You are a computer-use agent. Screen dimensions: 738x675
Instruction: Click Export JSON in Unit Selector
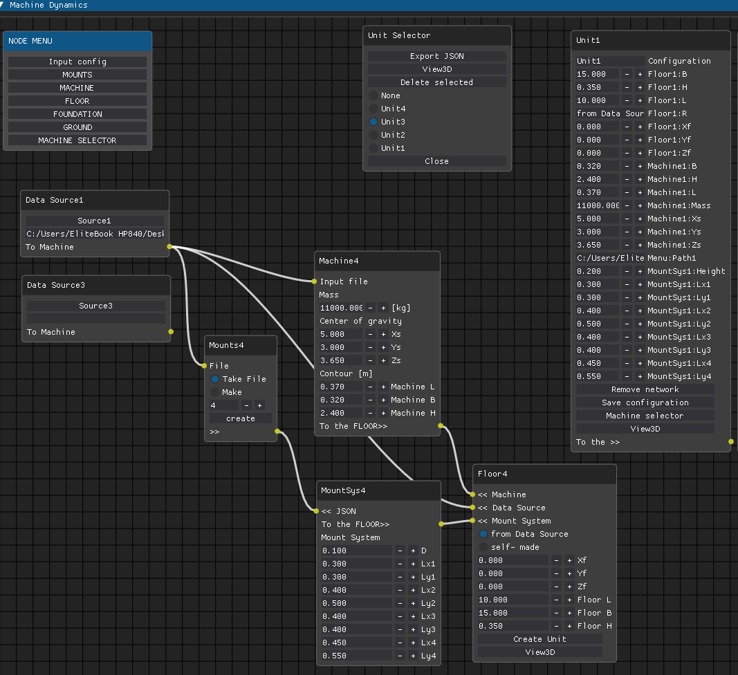pyautogui.click(x=436, y=56)
